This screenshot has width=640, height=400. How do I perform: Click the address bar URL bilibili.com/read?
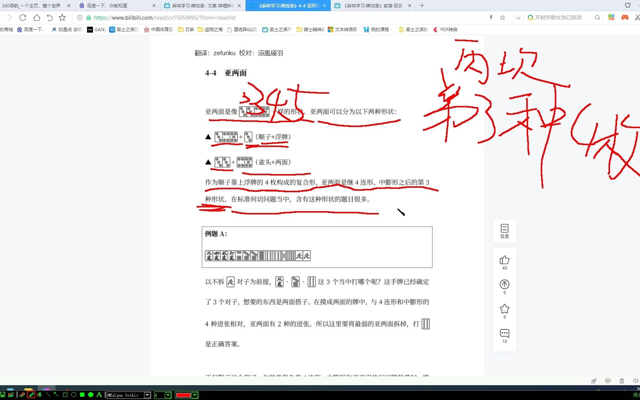pyautogui.click(x=165, y=17)
